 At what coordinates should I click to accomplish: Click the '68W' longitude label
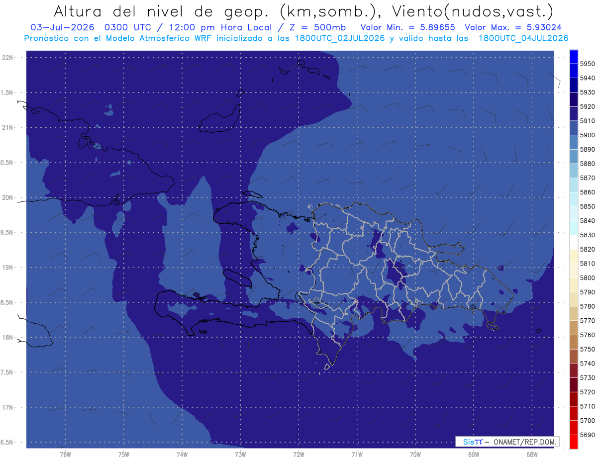click(532, 455)
